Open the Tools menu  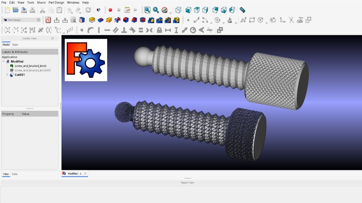coord(31,3)
